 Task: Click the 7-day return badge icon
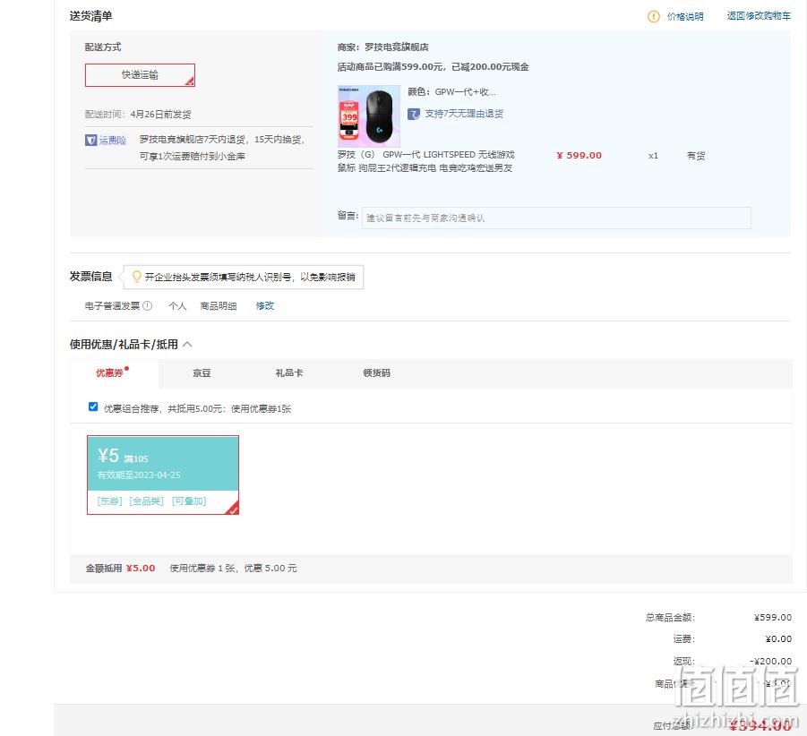414,114
